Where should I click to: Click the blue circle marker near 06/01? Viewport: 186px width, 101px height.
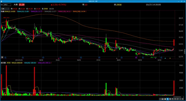pyautogui.click(x=81, y=57)
